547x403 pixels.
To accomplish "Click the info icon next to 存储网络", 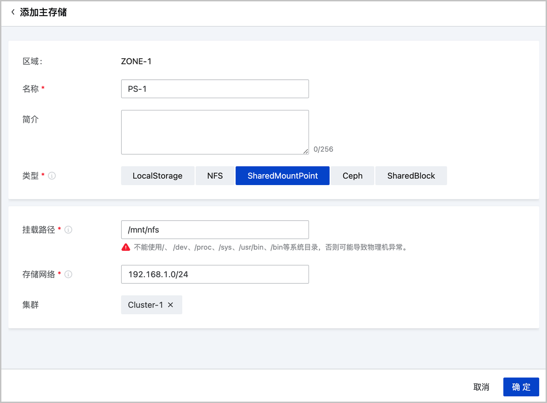I will tap(68, 274).
